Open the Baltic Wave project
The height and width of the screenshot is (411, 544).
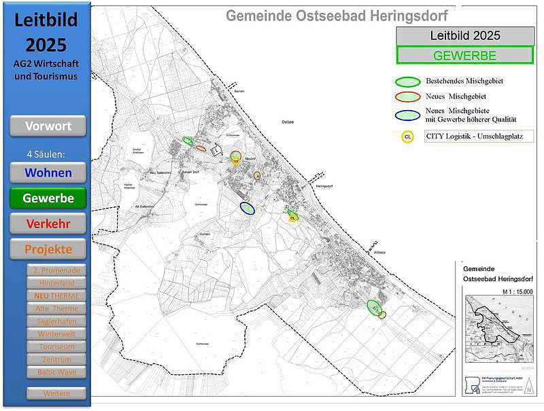(56, 372)
